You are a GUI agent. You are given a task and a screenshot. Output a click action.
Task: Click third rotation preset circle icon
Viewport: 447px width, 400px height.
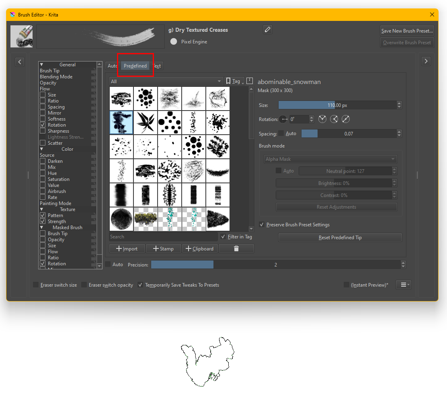pos(346,119)
